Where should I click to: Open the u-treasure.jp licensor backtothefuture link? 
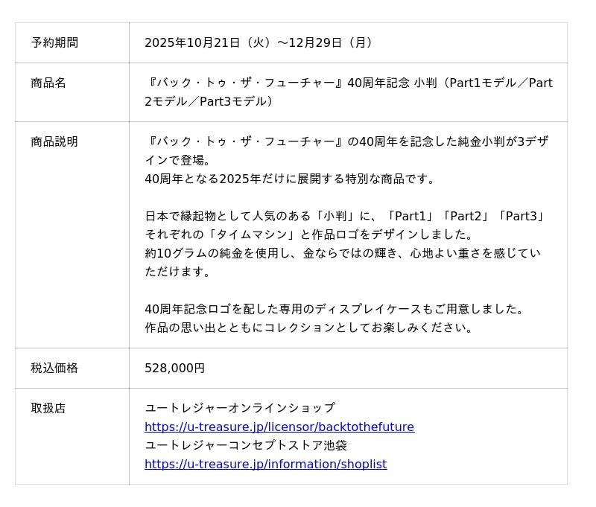pyautogui.click(x=279, y=427)
